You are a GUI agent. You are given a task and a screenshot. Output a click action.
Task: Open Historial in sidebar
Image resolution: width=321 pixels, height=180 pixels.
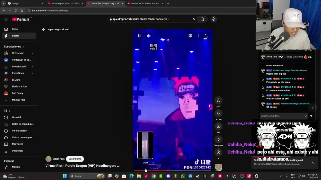(19, 117)
